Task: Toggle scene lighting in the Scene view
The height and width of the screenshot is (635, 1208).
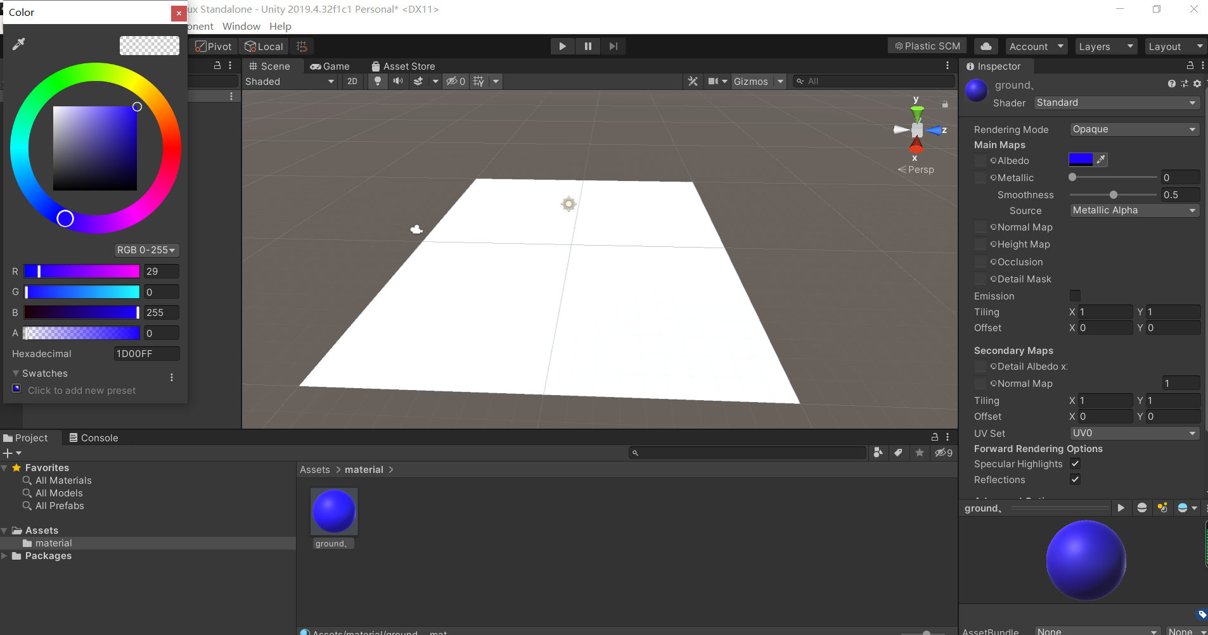Action: point(376,81)
